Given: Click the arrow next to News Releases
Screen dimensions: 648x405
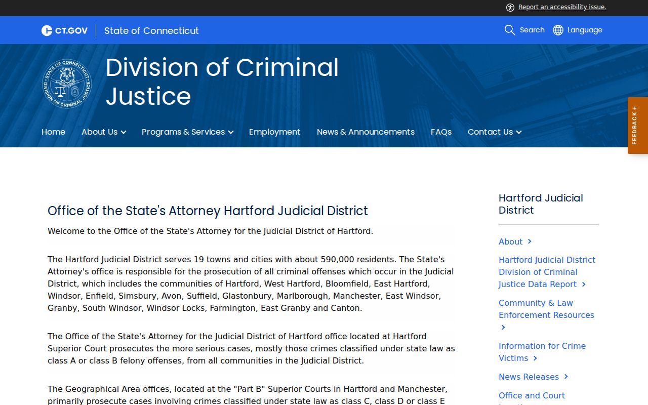Looking at the screenshot, I should pos(566,377).
